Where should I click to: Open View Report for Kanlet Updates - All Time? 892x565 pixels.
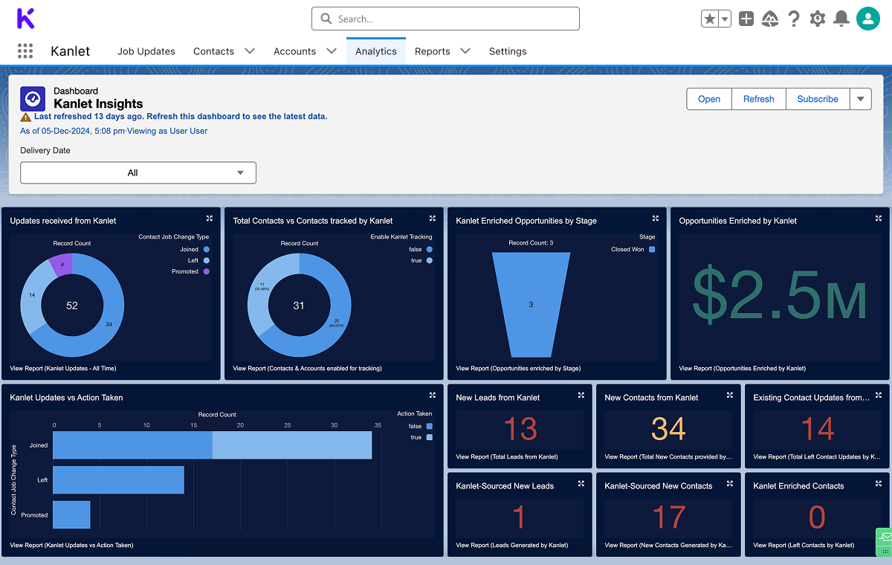pos(63,368)
